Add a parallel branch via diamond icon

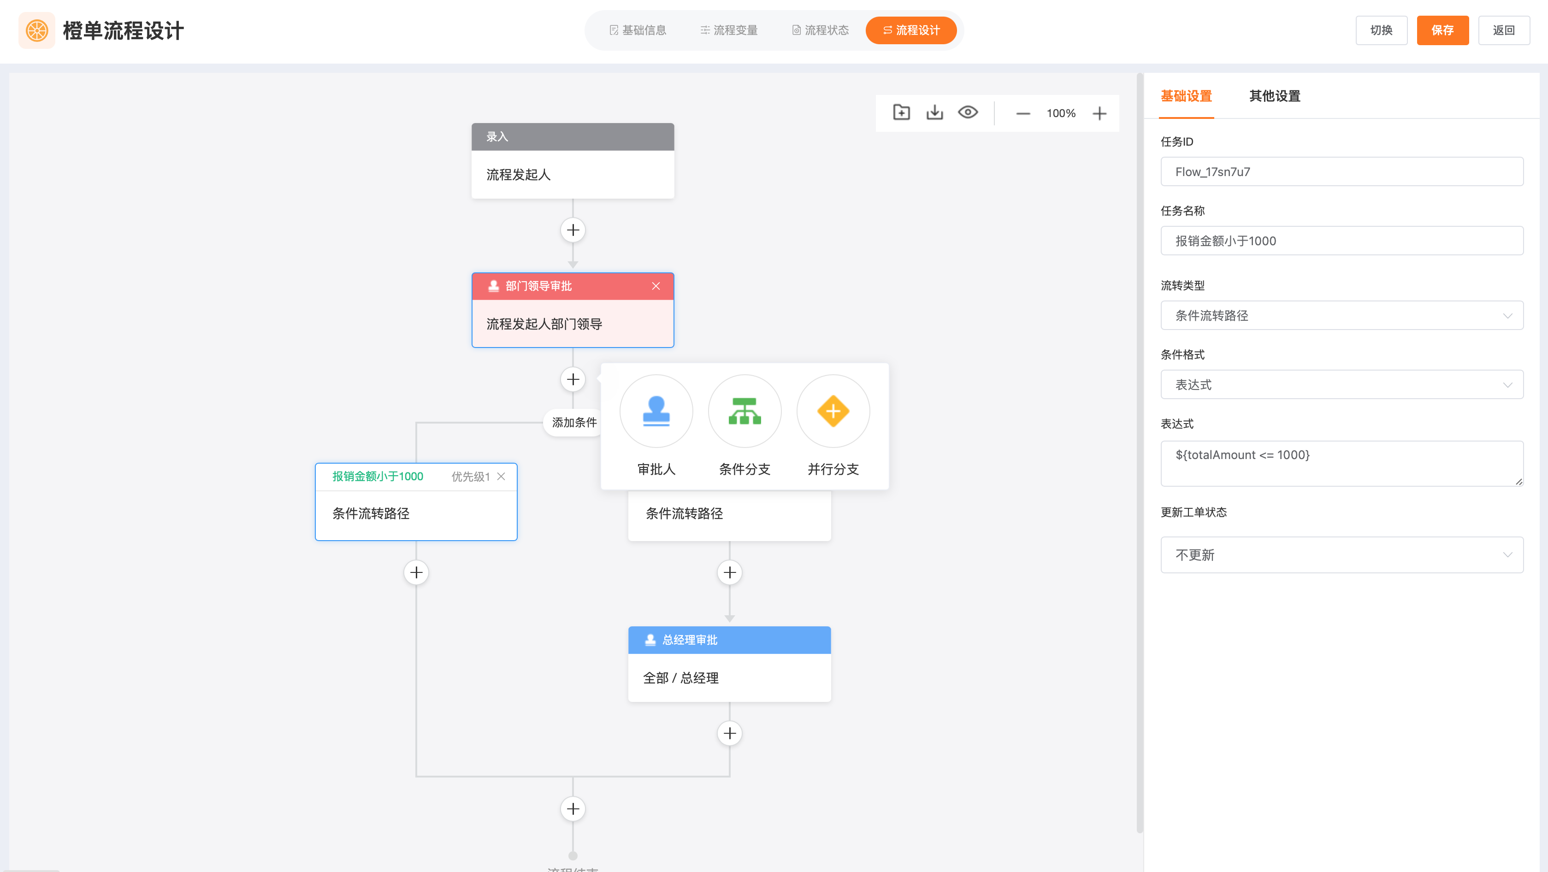(x=832, y=411)
